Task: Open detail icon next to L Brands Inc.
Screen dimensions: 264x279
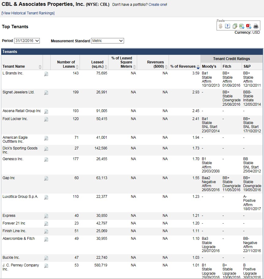Action: click(x=46, y=74)
